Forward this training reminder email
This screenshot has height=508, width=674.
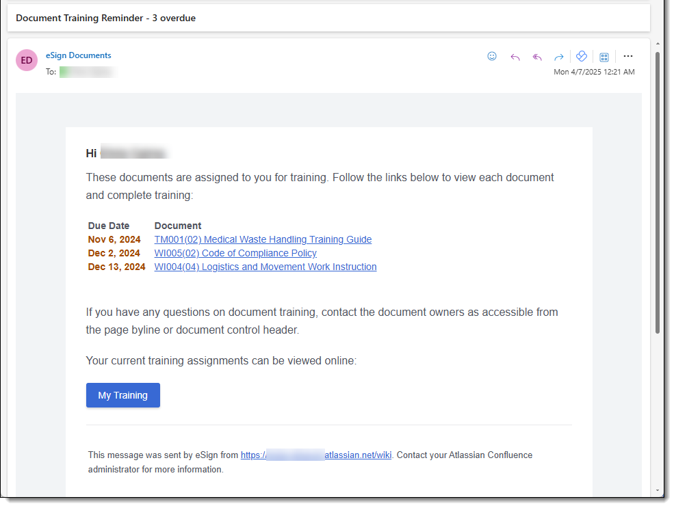tap(559, 57)
